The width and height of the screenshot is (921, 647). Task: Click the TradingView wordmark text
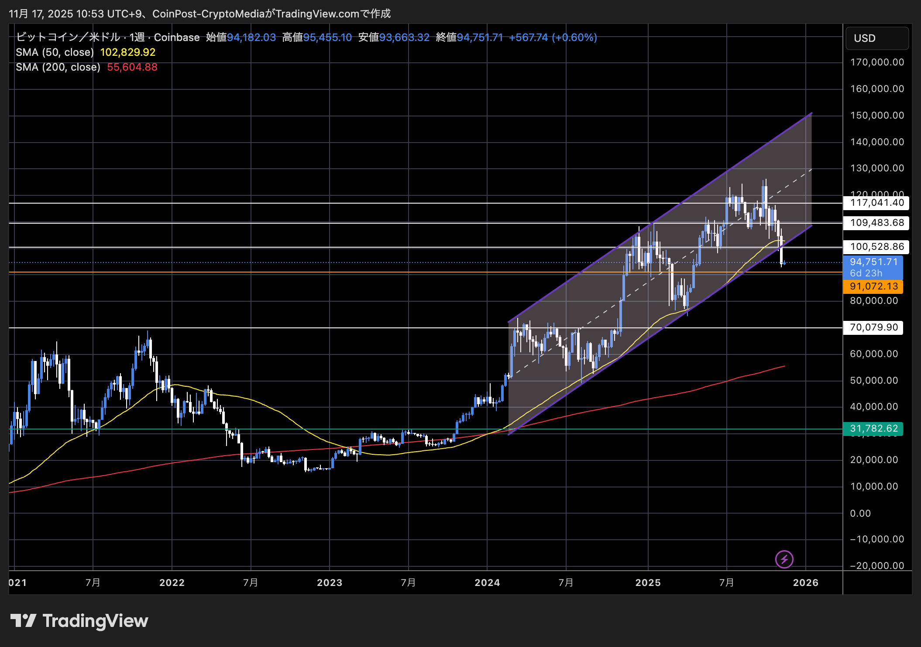point(95,621)
